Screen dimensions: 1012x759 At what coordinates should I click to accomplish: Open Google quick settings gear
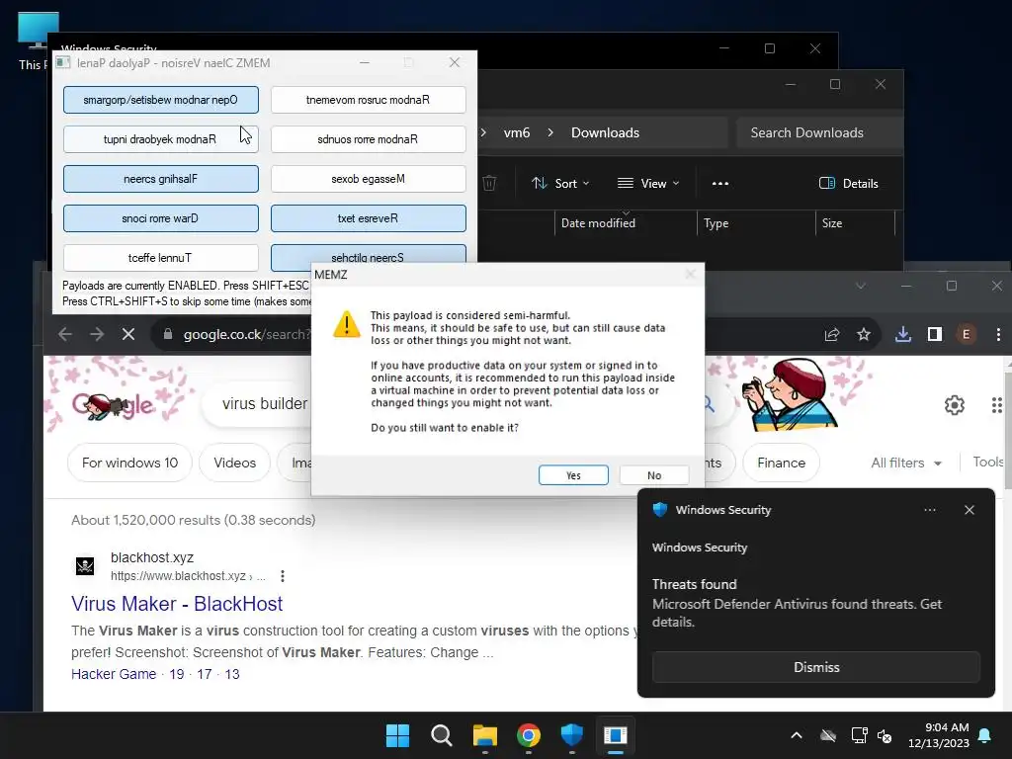[x=954, y=404]
